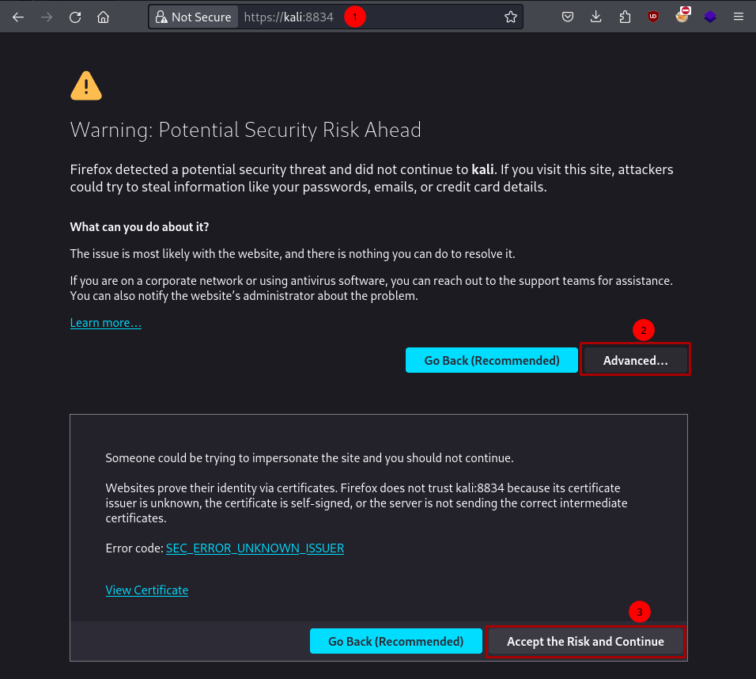View the site's certificate
The width and height of the screenshot is (756, 679).
pos(146,590)
